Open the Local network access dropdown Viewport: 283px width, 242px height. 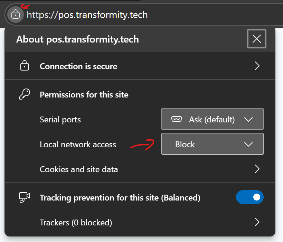click(x=212, y=144)
